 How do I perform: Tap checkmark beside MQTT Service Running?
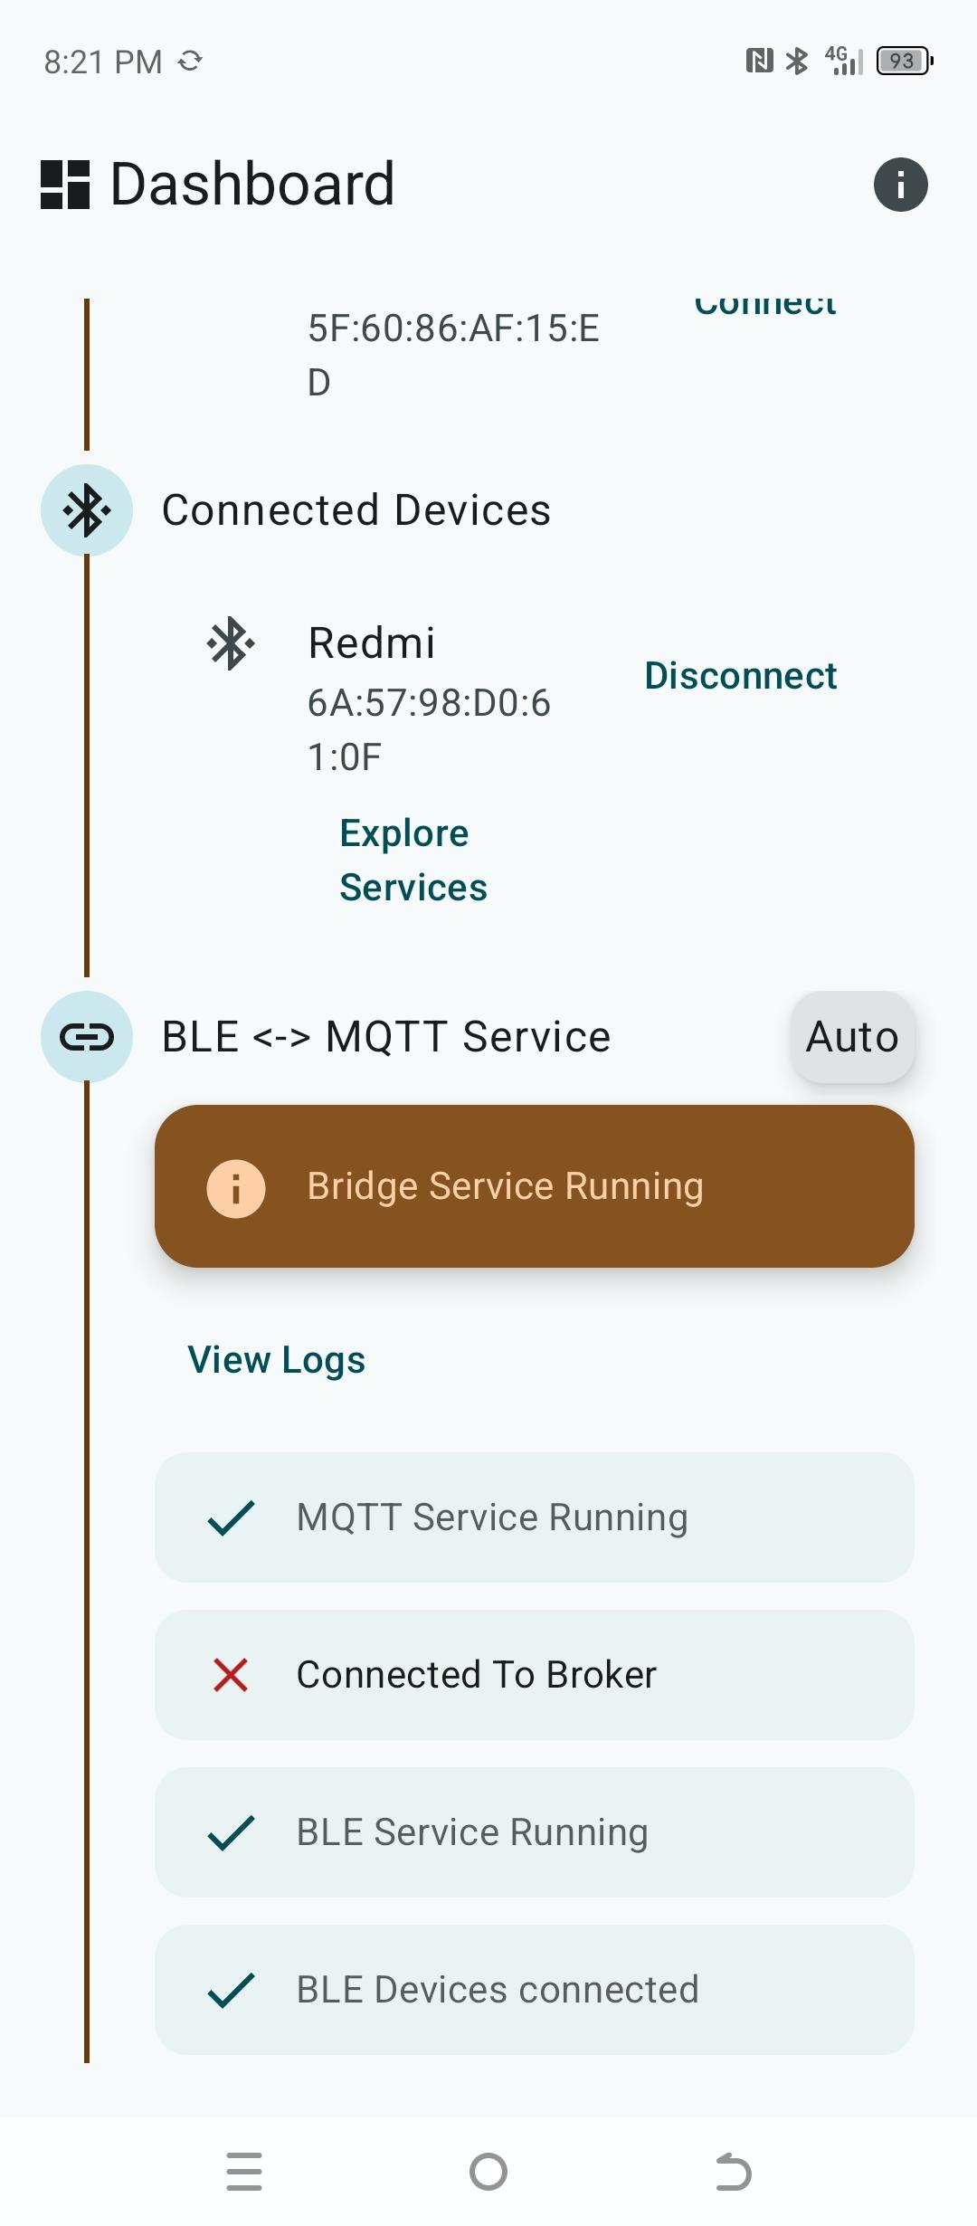[x=231, y=1517]
